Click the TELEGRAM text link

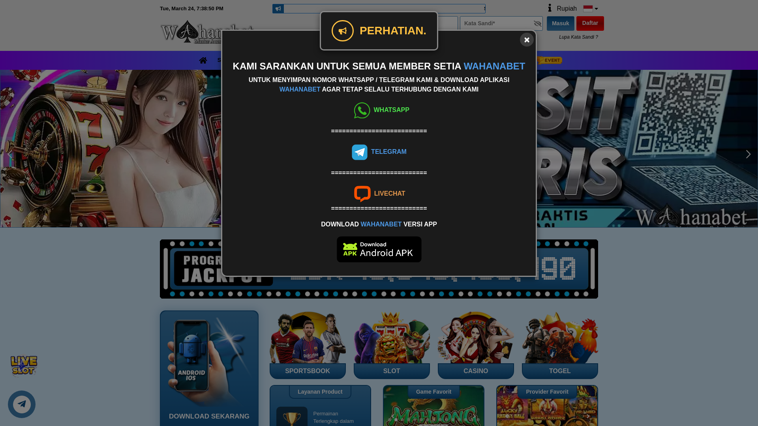pos(388,152)
